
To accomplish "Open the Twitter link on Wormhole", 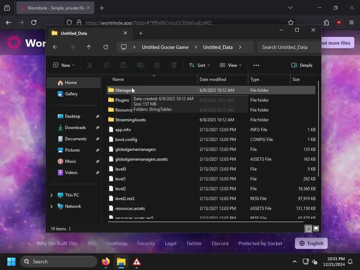I will pyautogui.click(x=194, y=243).
